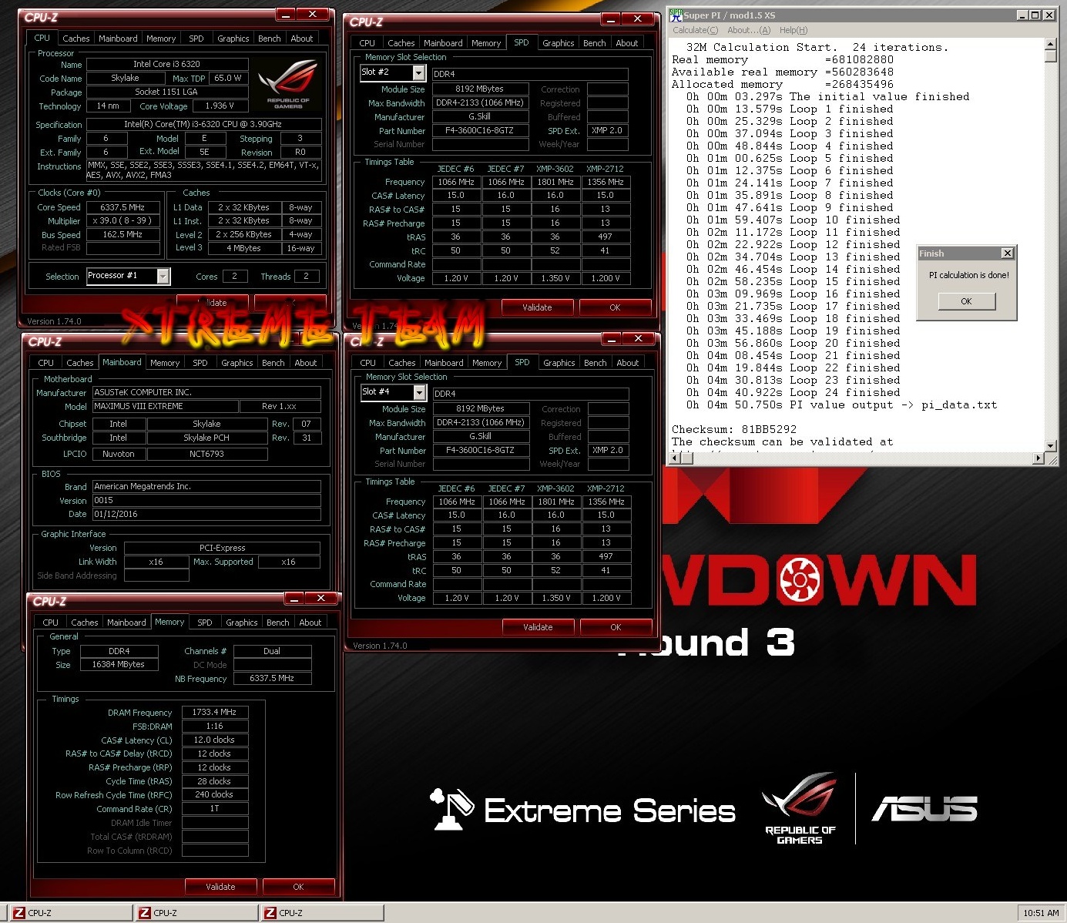This screenshot has height=923, width=1067.
Task: Click OK in the Slot #2 CPU-Z window
Action: [x=615, y=307]
